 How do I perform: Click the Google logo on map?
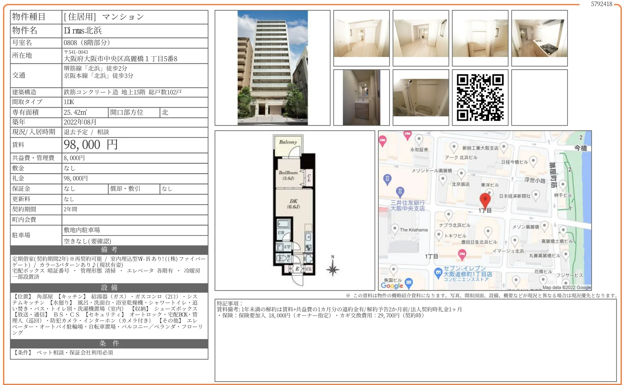392,285
